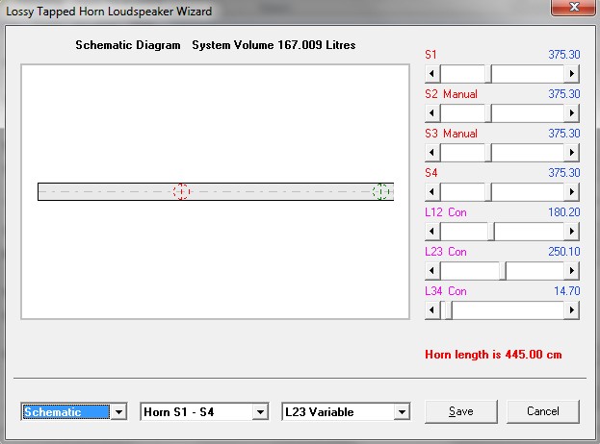Click the L23 Con scrollbar left arrow
This screenshot has width=600, height=444.
[432, 271]
